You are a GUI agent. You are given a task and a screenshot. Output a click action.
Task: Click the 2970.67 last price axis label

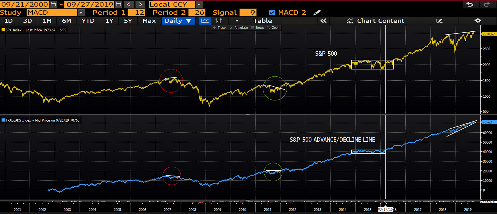489,34
